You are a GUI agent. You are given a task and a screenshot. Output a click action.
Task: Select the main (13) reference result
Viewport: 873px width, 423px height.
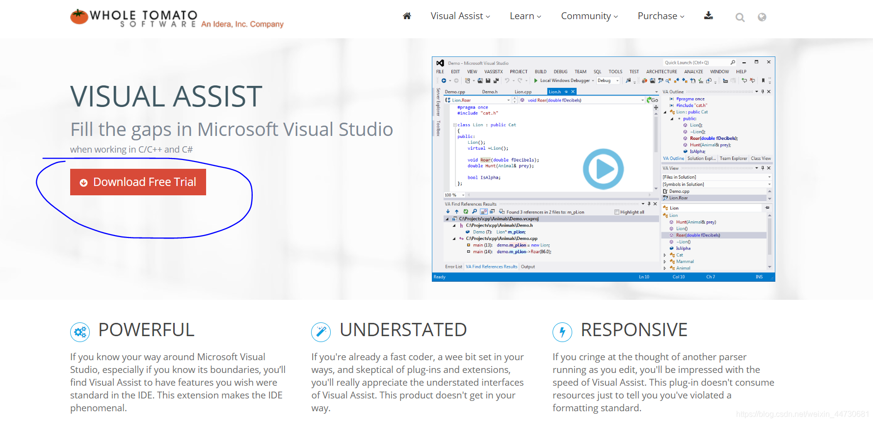click(508, 245)
